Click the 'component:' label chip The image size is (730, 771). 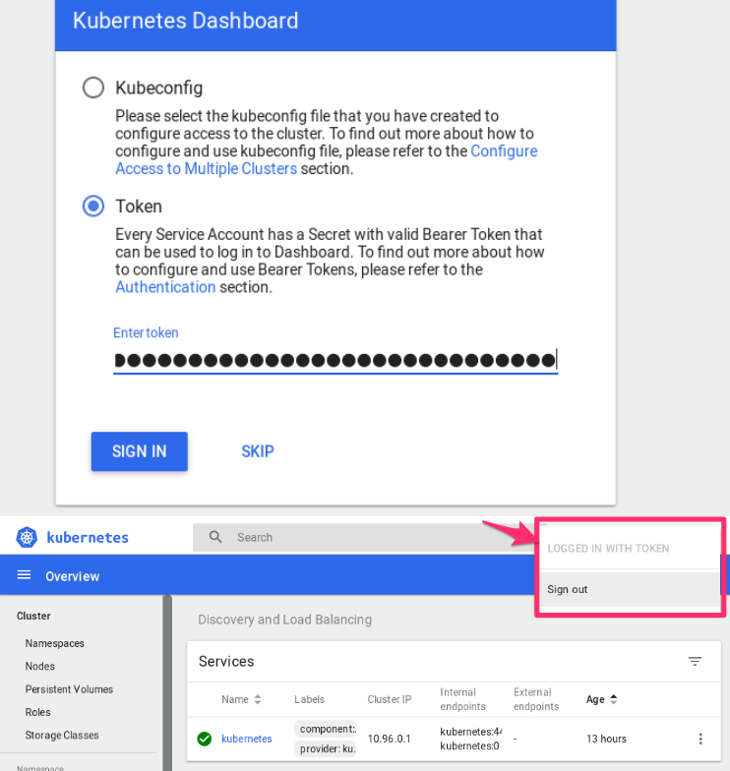325,729
